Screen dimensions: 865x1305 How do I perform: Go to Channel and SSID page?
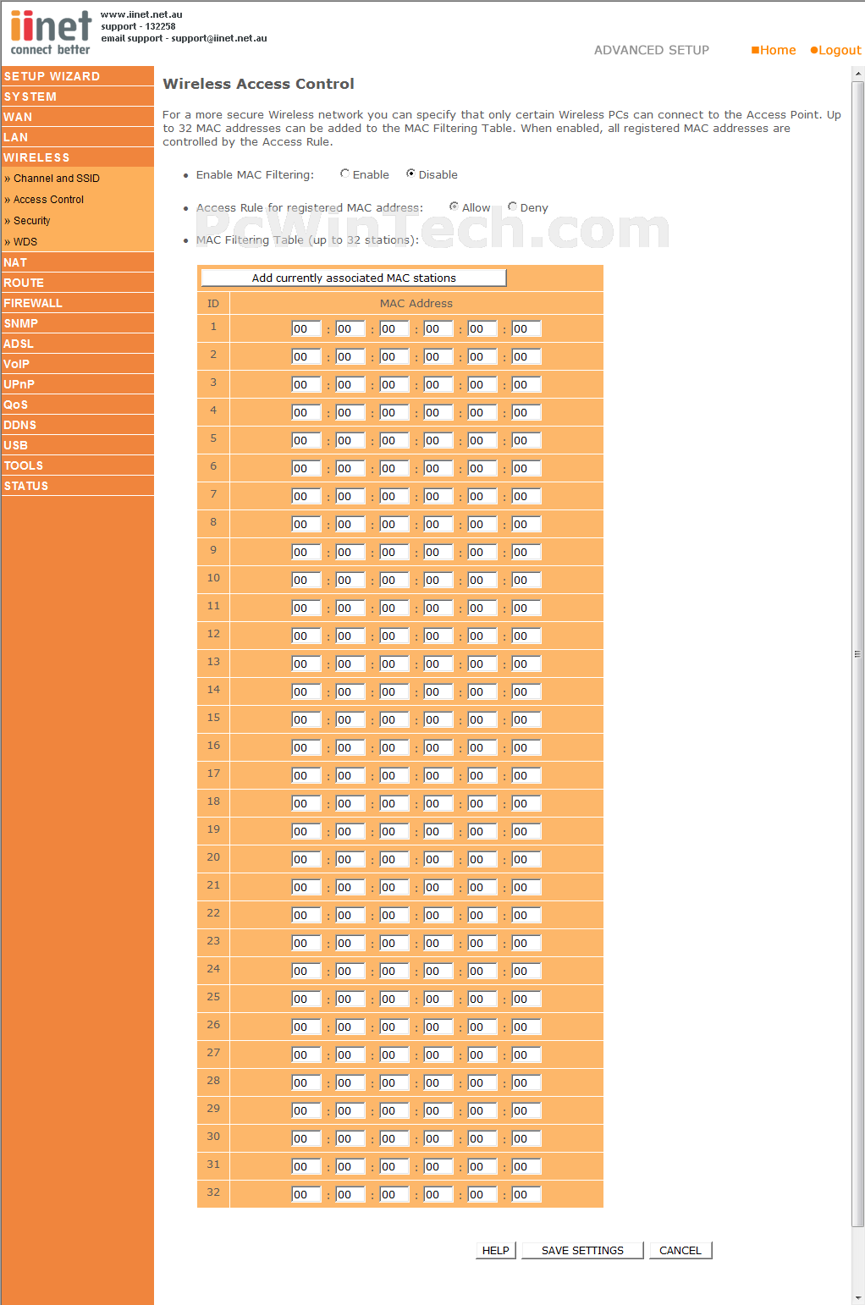point(57,179)
